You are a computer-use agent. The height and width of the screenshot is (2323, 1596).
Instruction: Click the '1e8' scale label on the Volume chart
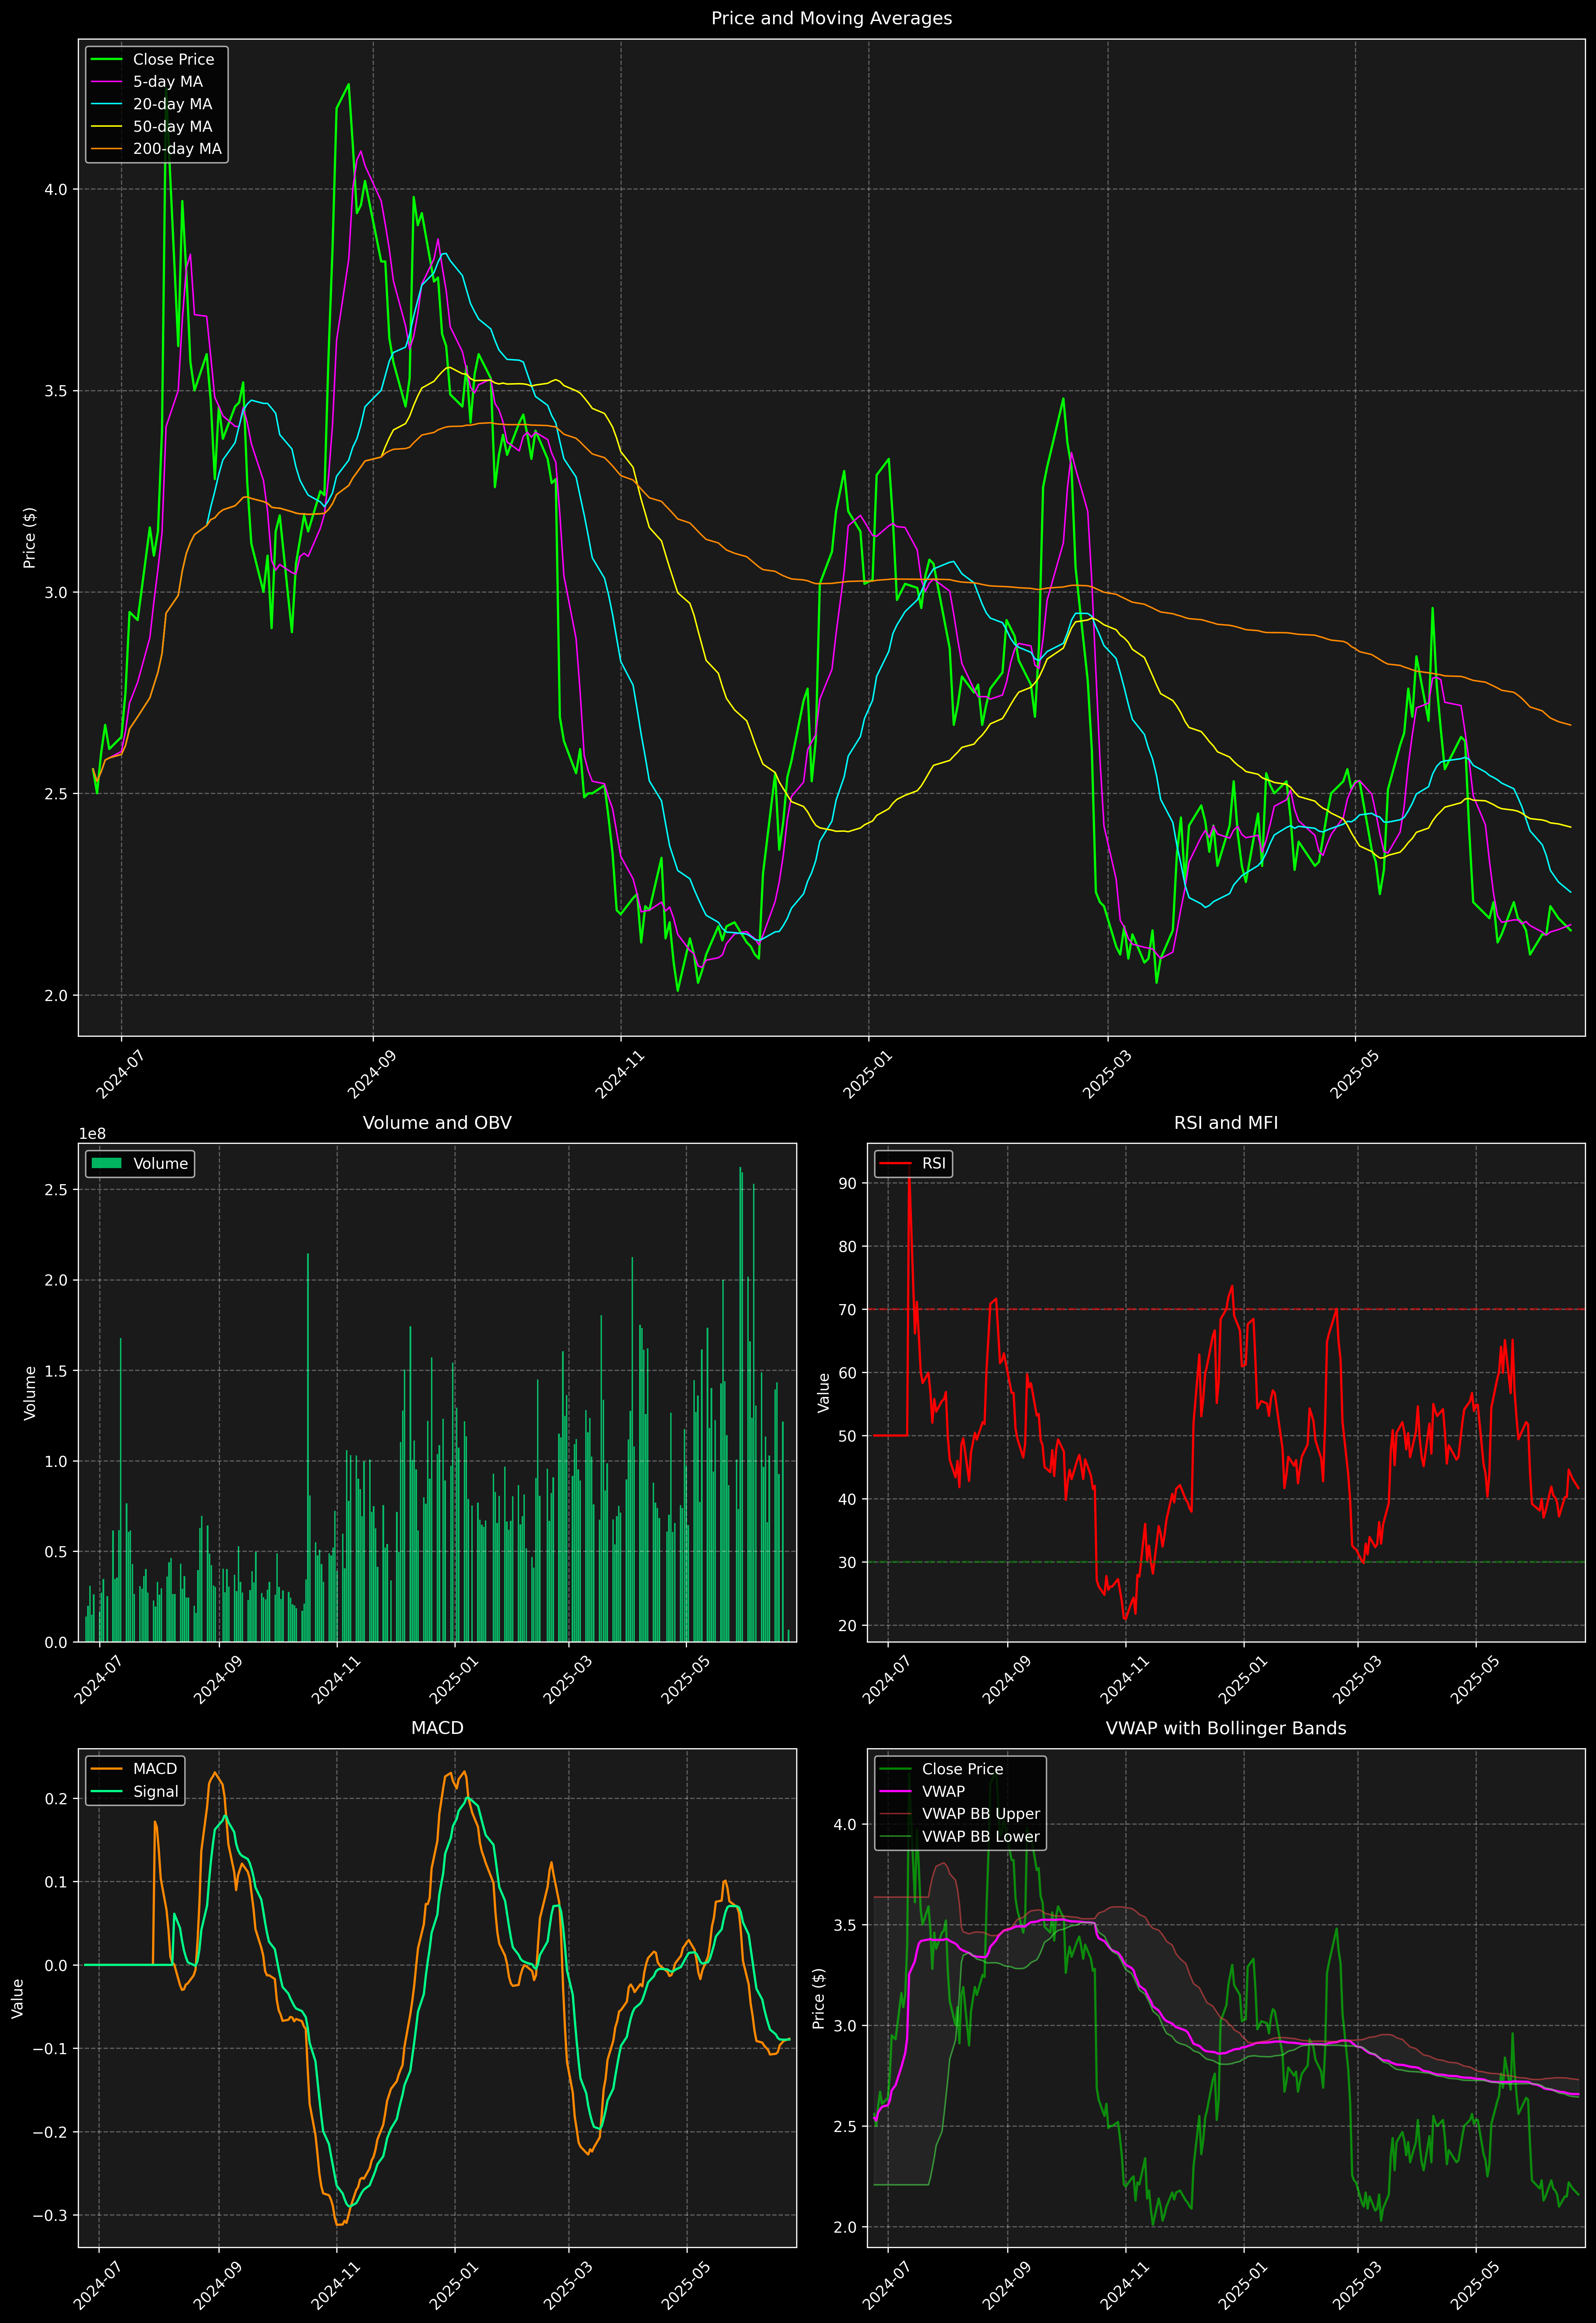click(x=92, y=1133)
